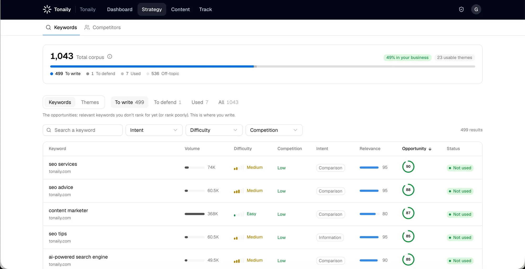Image resolution: width=525 pixels, height=269 pixels.
Task: Click the Opportunity sort arrow icon
Action: pos(430,149)
